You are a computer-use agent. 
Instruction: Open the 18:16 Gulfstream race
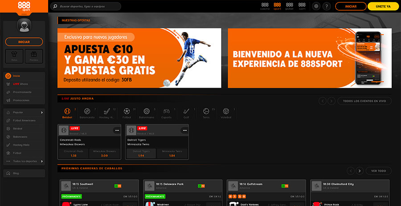(x=266, y=193)
